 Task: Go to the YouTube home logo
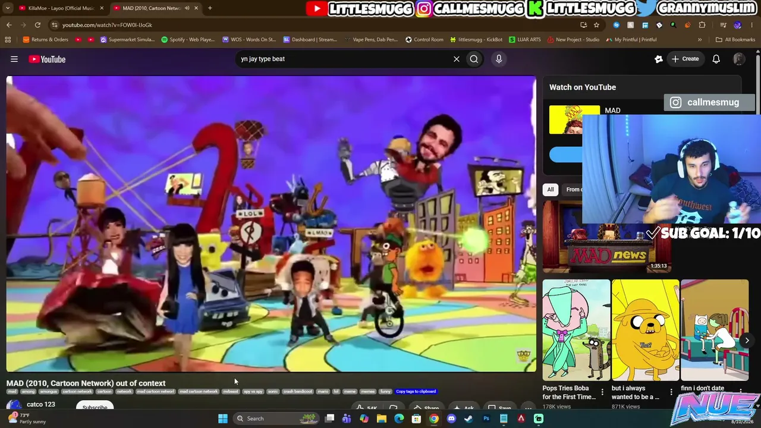(x=47, y=59)
